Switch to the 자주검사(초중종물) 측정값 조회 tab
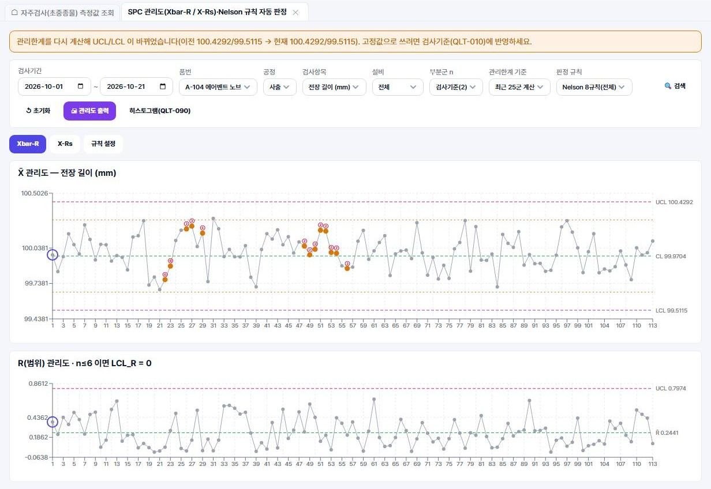This screenshot has height=489, width=711. point(62,12)
